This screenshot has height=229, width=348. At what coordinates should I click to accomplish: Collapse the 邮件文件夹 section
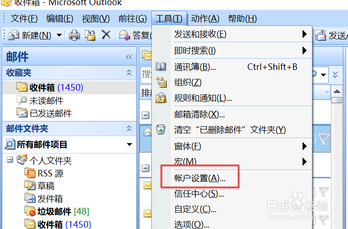click(129, 128)
